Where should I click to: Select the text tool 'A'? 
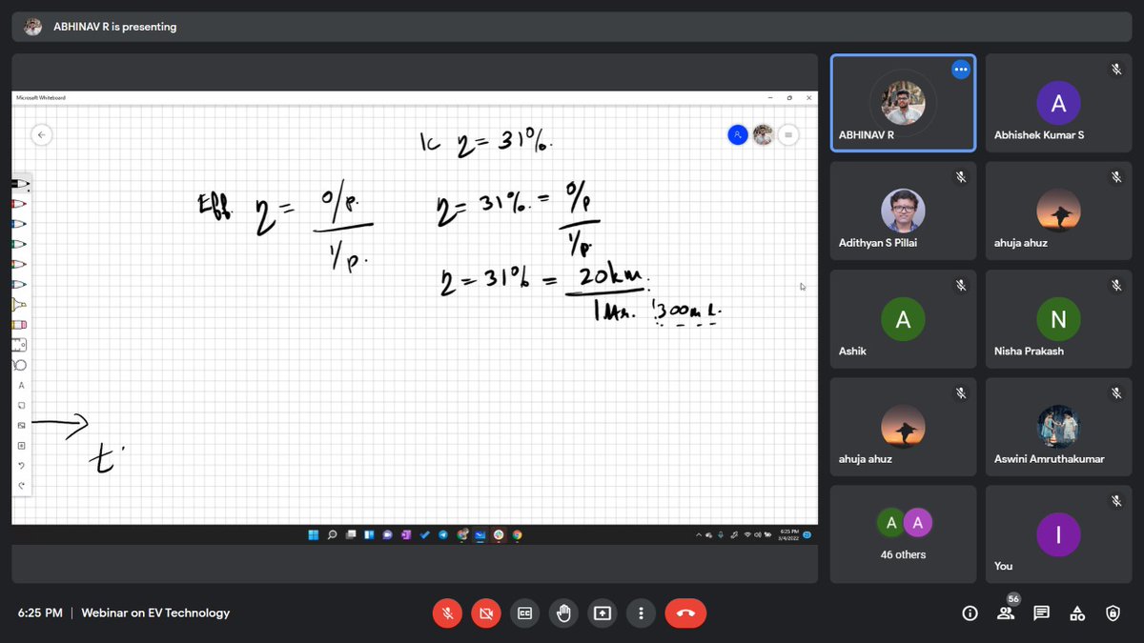[21, 385]
